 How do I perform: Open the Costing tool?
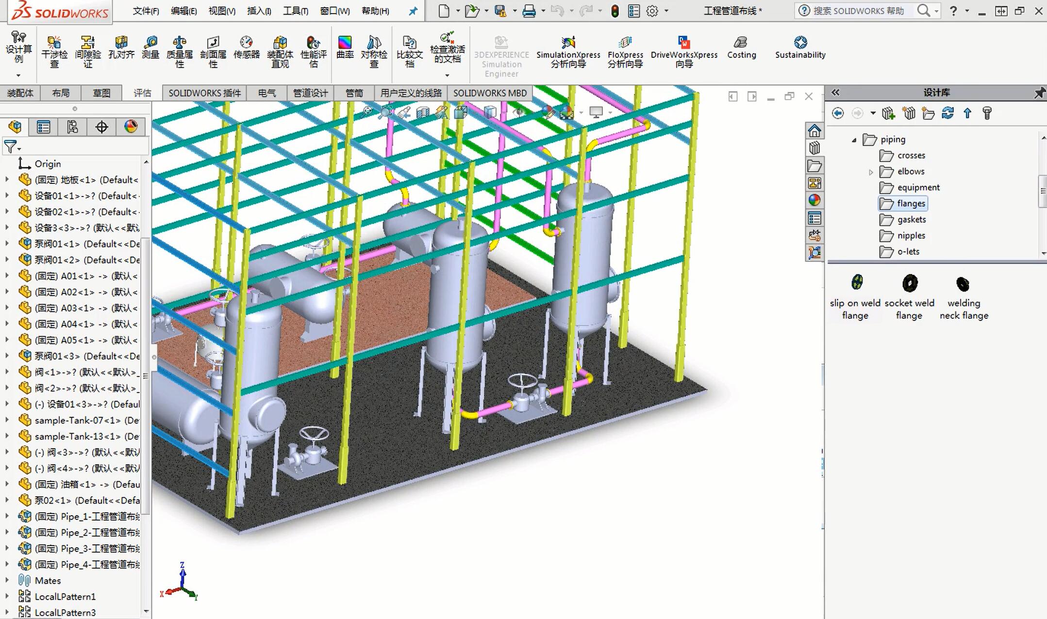pos(741,48)
